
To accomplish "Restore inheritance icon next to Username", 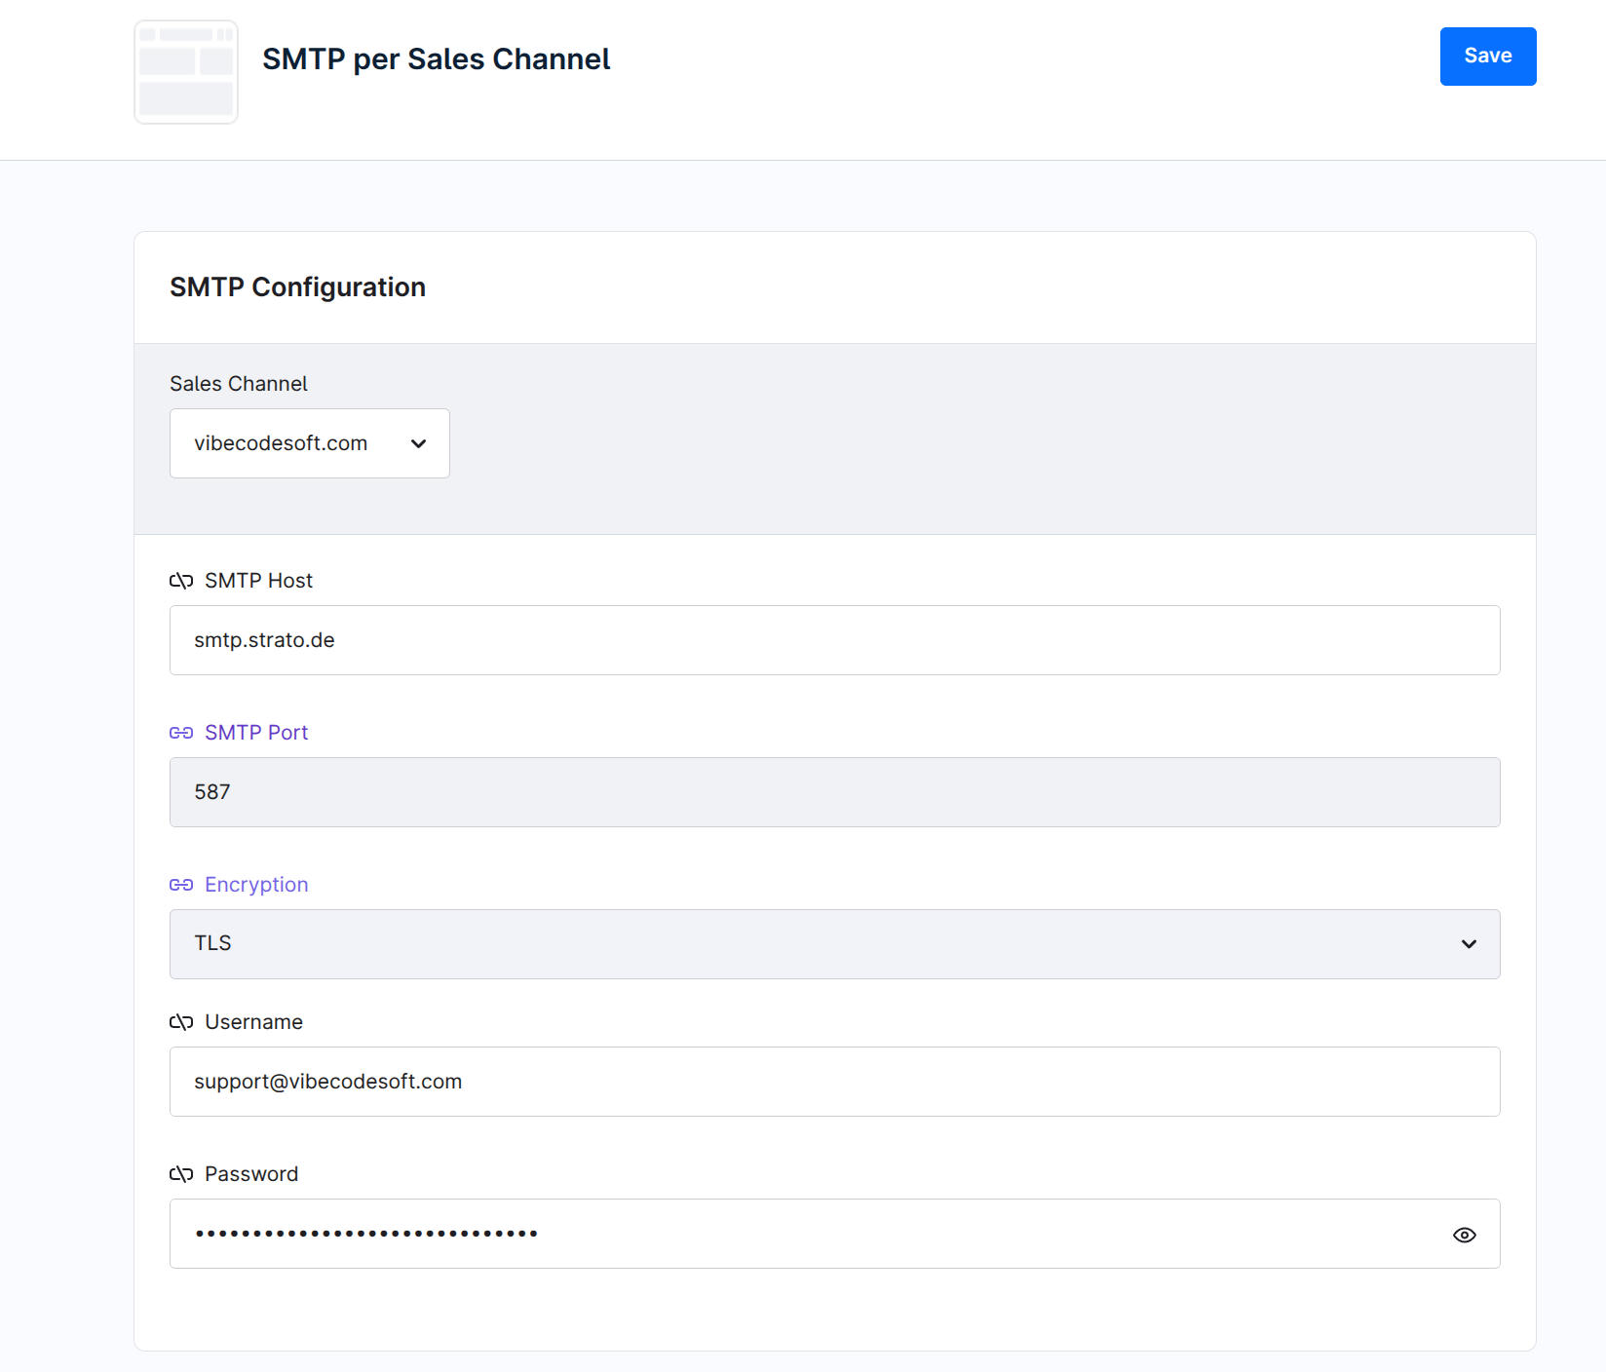I will point(181,1022).
